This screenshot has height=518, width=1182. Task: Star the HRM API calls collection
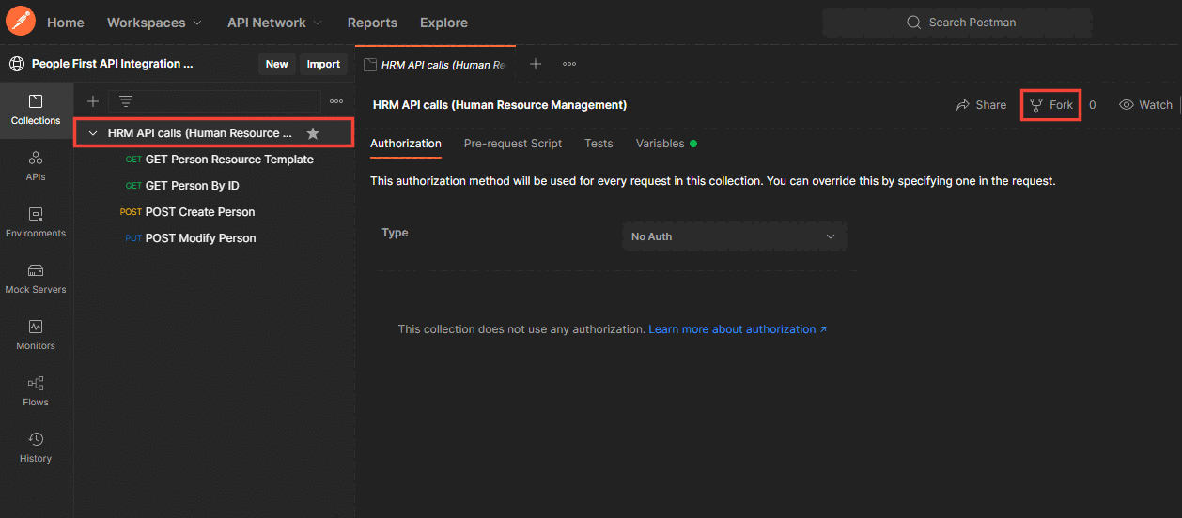(x=313, y=133)
